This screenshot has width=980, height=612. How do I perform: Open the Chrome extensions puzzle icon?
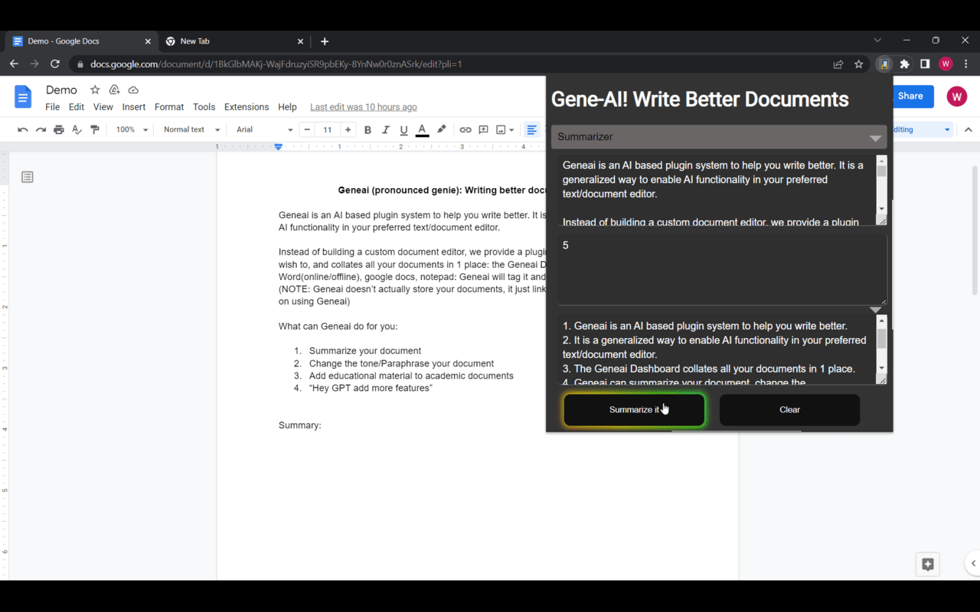pos(904,64)
